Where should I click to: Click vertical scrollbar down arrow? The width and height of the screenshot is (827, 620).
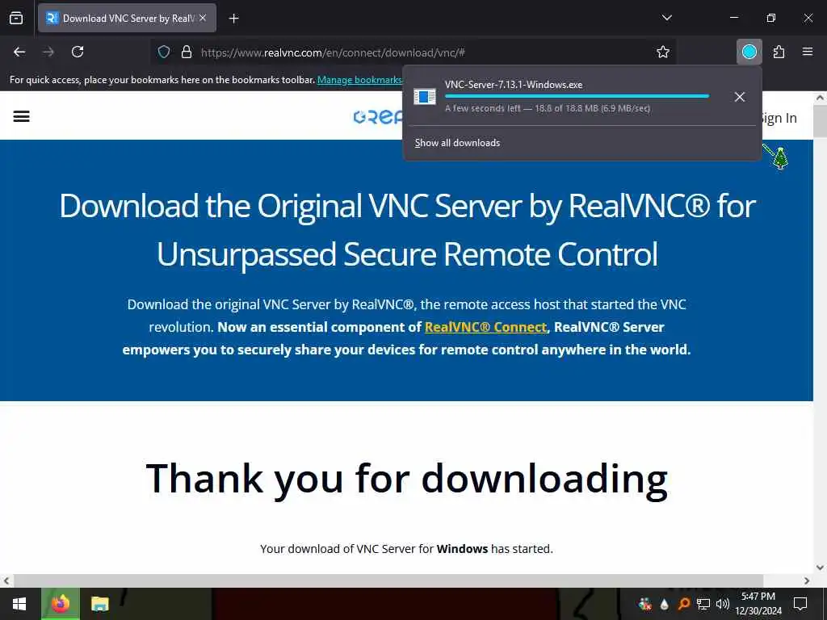pyautogui.click(x=820, y=568)
